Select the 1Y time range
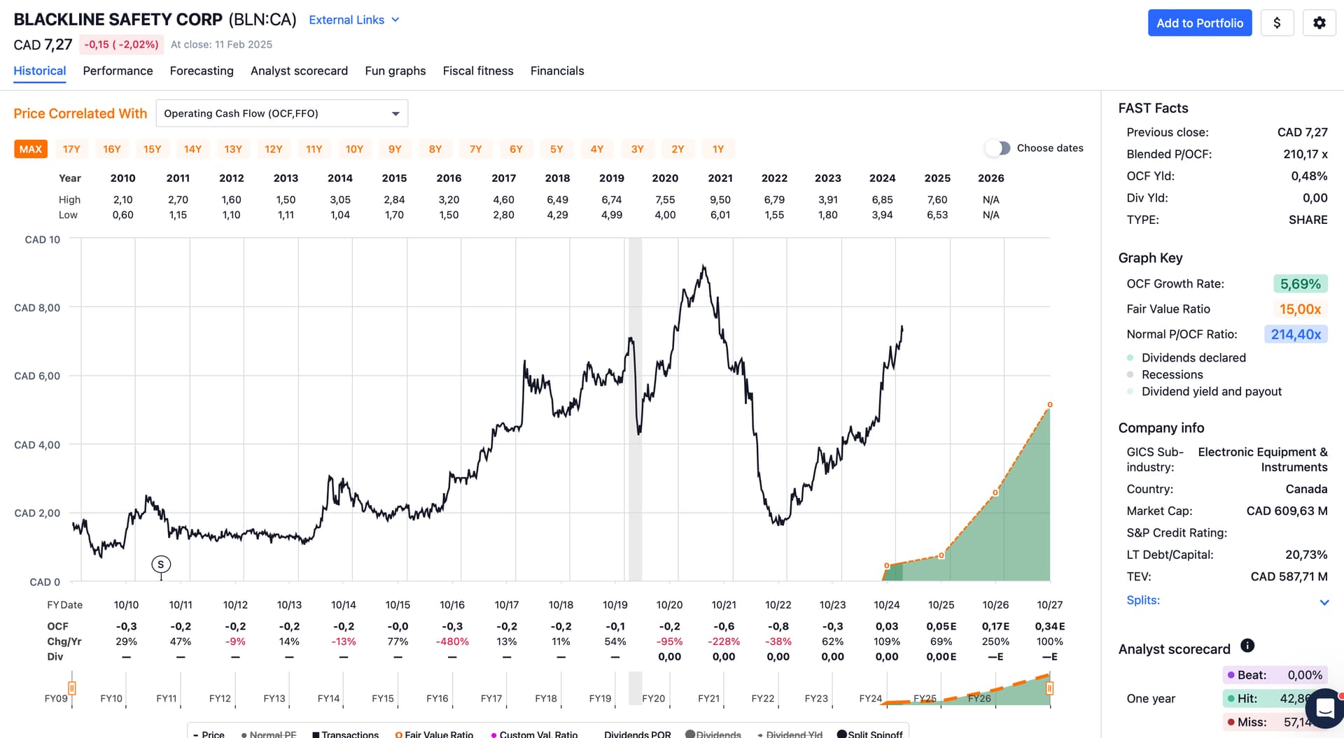Image resolution: width=1344 pixels, height=738 pixels. pyautogui.click(x=718, y=149)
